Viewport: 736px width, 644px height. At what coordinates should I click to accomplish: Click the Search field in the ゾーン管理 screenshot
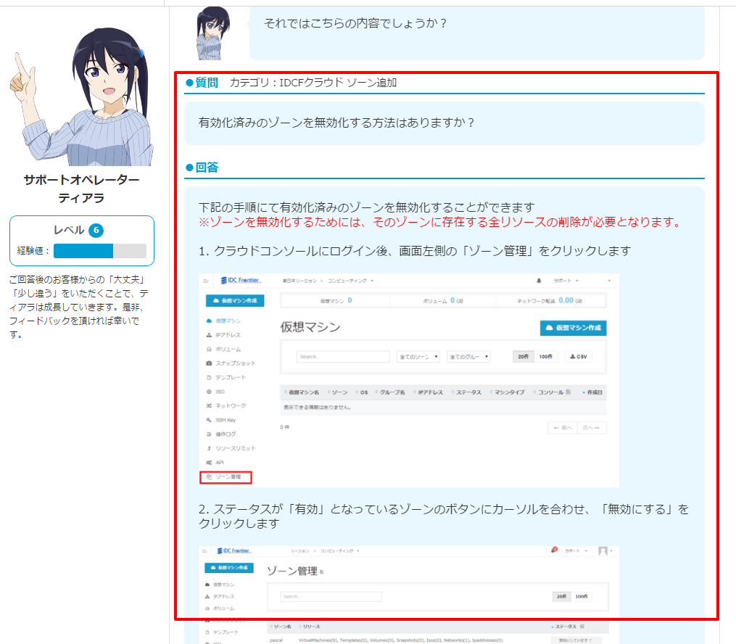[x=331, y=596]
